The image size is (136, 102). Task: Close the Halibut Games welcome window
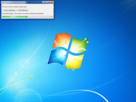coord(51,2)
